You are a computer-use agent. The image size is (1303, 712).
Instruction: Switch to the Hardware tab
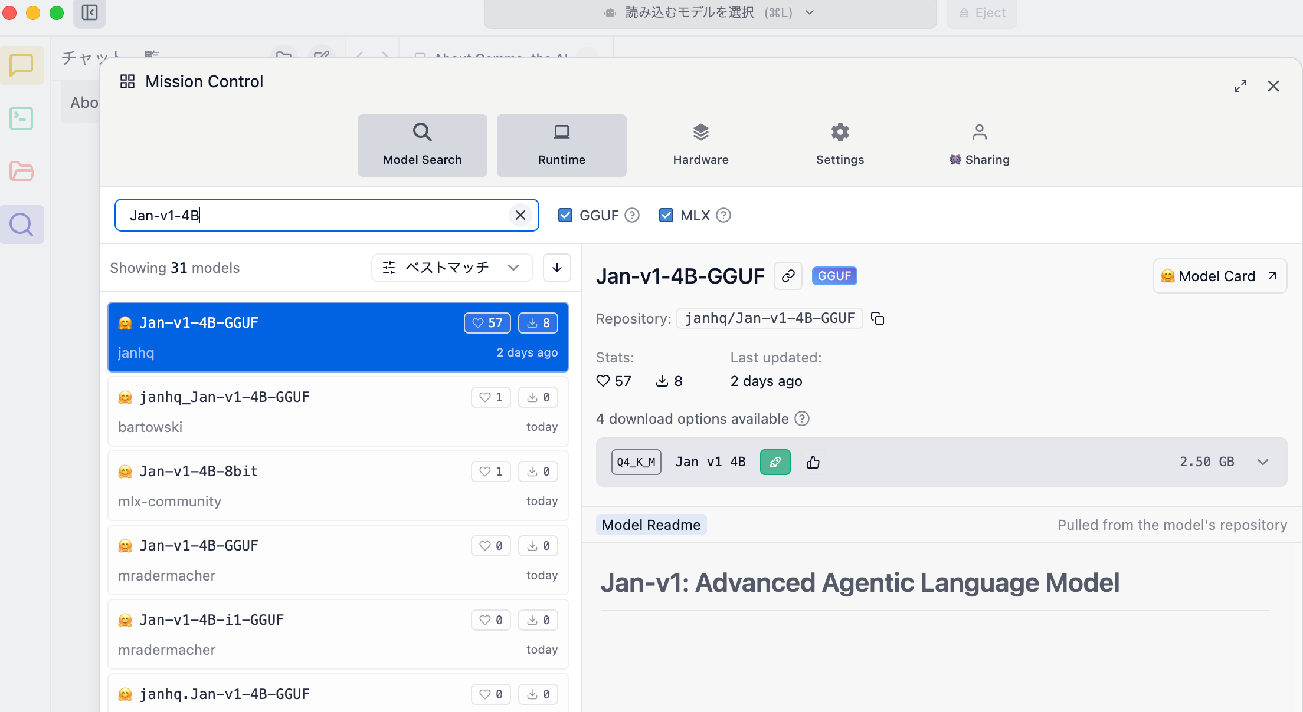coord(700,145)
